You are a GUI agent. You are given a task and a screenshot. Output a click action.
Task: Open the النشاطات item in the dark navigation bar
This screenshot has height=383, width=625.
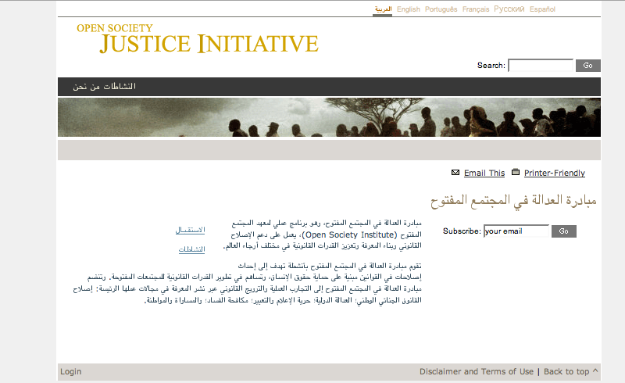tap(120, 86)
